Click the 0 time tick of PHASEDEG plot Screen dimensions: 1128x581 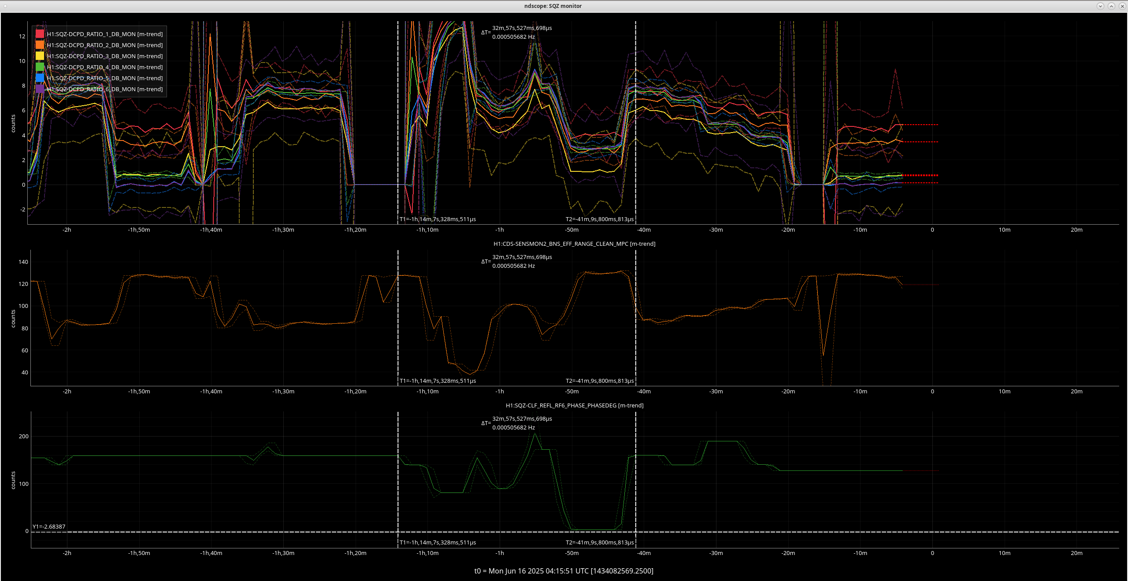click(x=932, y=553)
